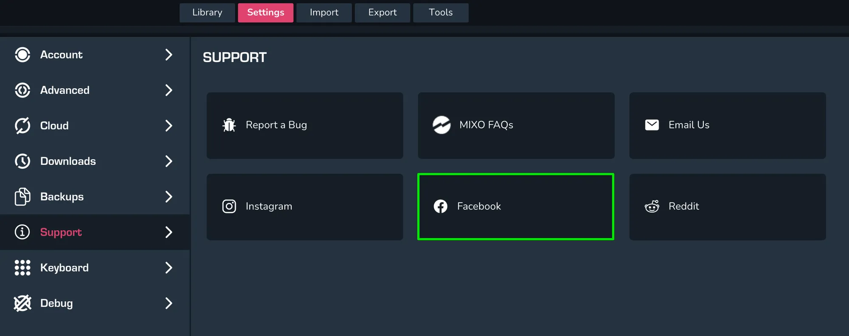The width and height of the screenshot is (849, 336).
Task: Click the Instagram camera icon
Action: 229,206
